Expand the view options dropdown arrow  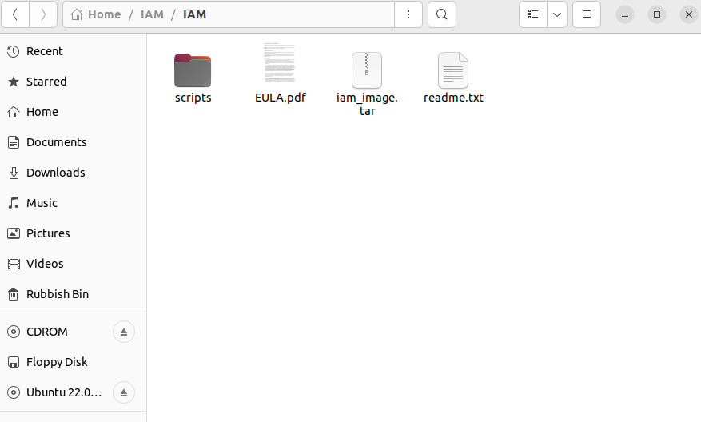click(556, 14)
